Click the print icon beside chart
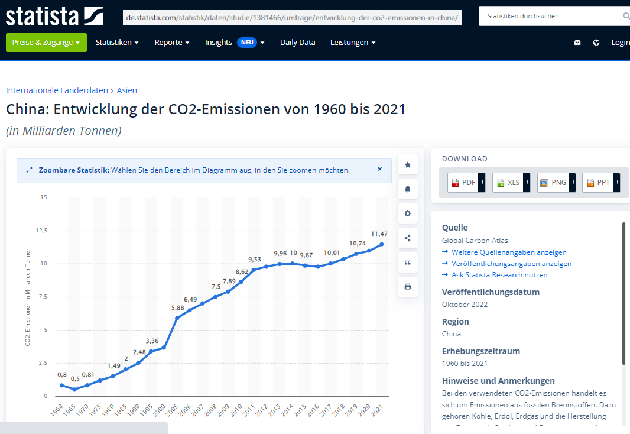 pos(408,287)
